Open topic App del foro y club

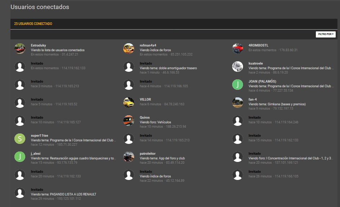tap(172, 158)
